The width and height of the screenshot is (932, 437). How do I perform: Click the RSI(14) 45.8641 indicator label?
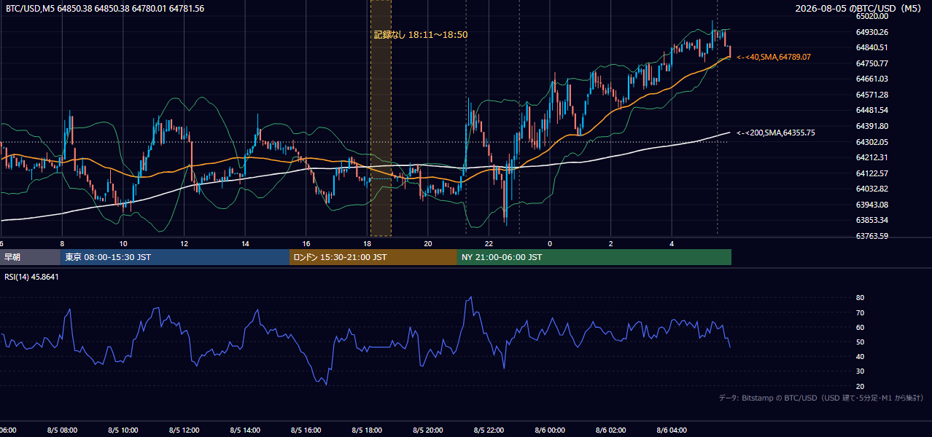(32, 277)
